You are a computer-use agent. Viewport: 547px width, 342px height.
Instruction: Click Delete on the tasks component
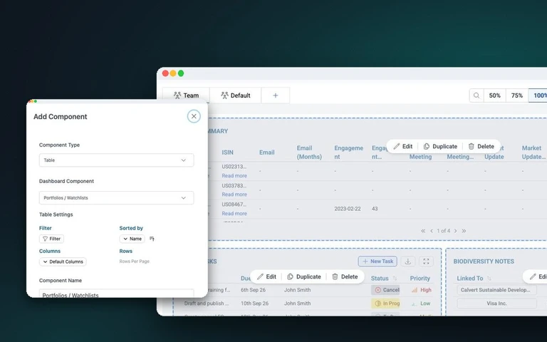click(x=345, y=276)
